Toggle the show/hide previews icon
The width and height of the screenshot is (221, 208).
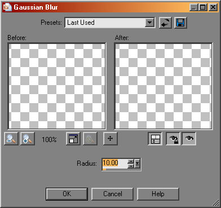155,139
